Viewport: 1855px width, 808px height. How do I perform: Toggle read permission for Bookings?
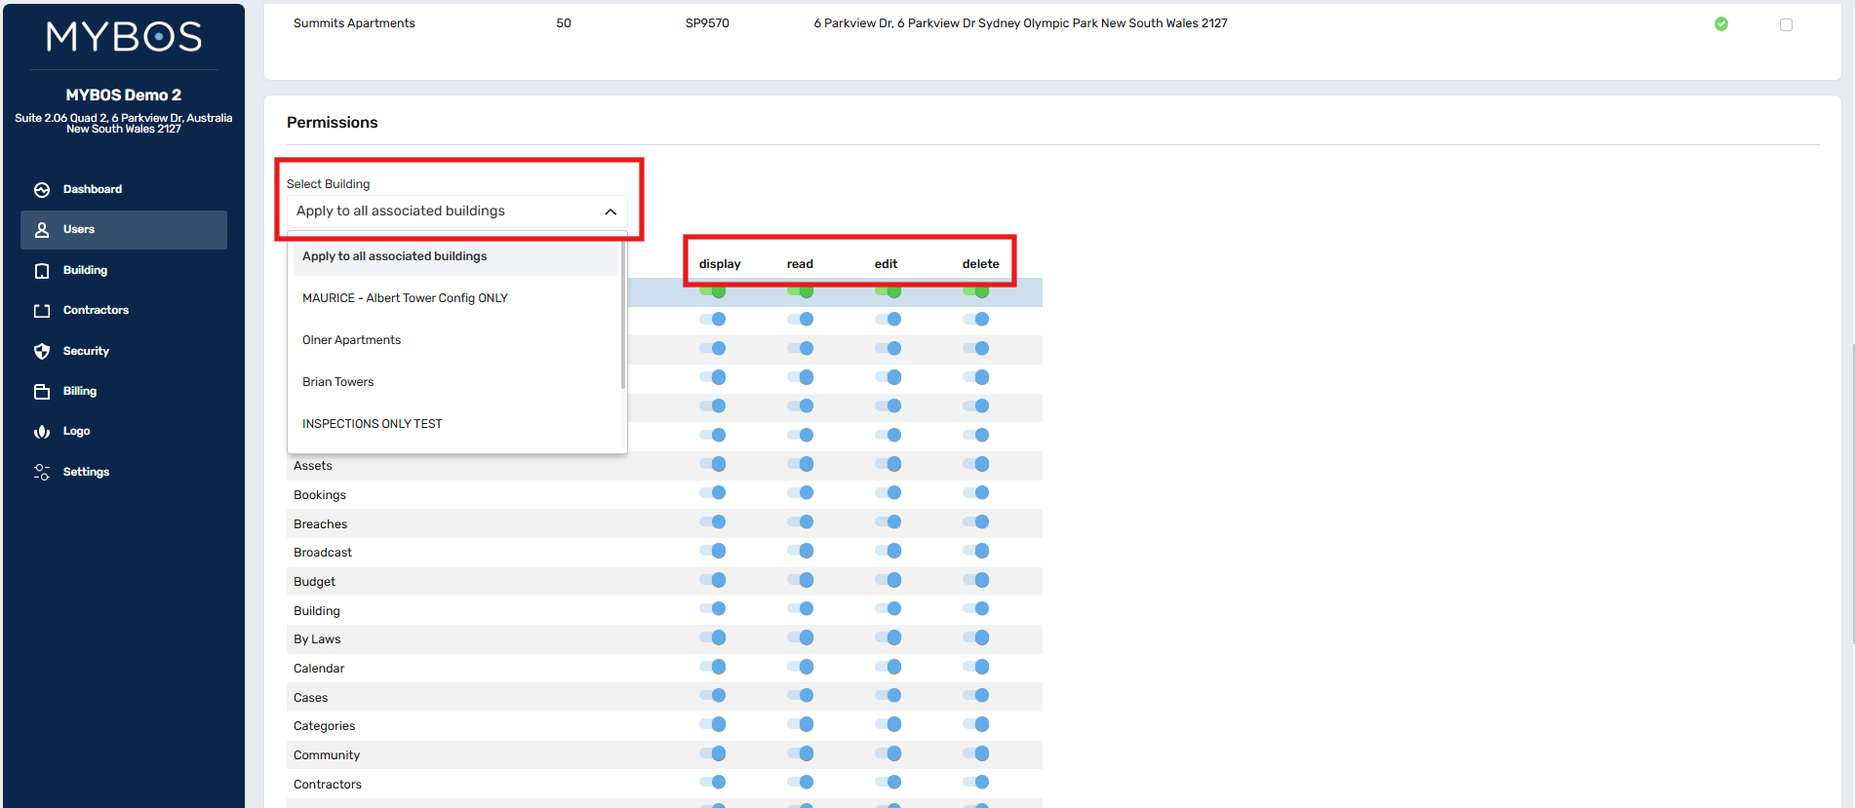tap(801, 493)
